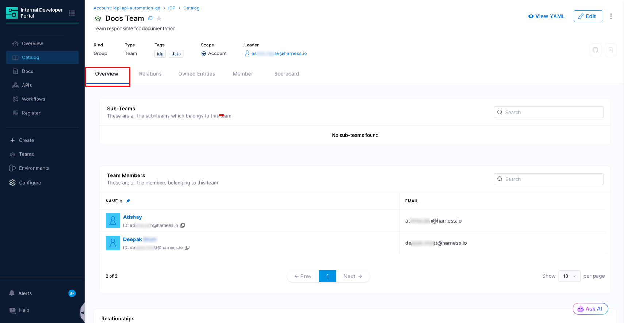This screenshot has height=323, width=624.
Task: Click the Register icon in sidebar
Action: click(x=15, y=113)
